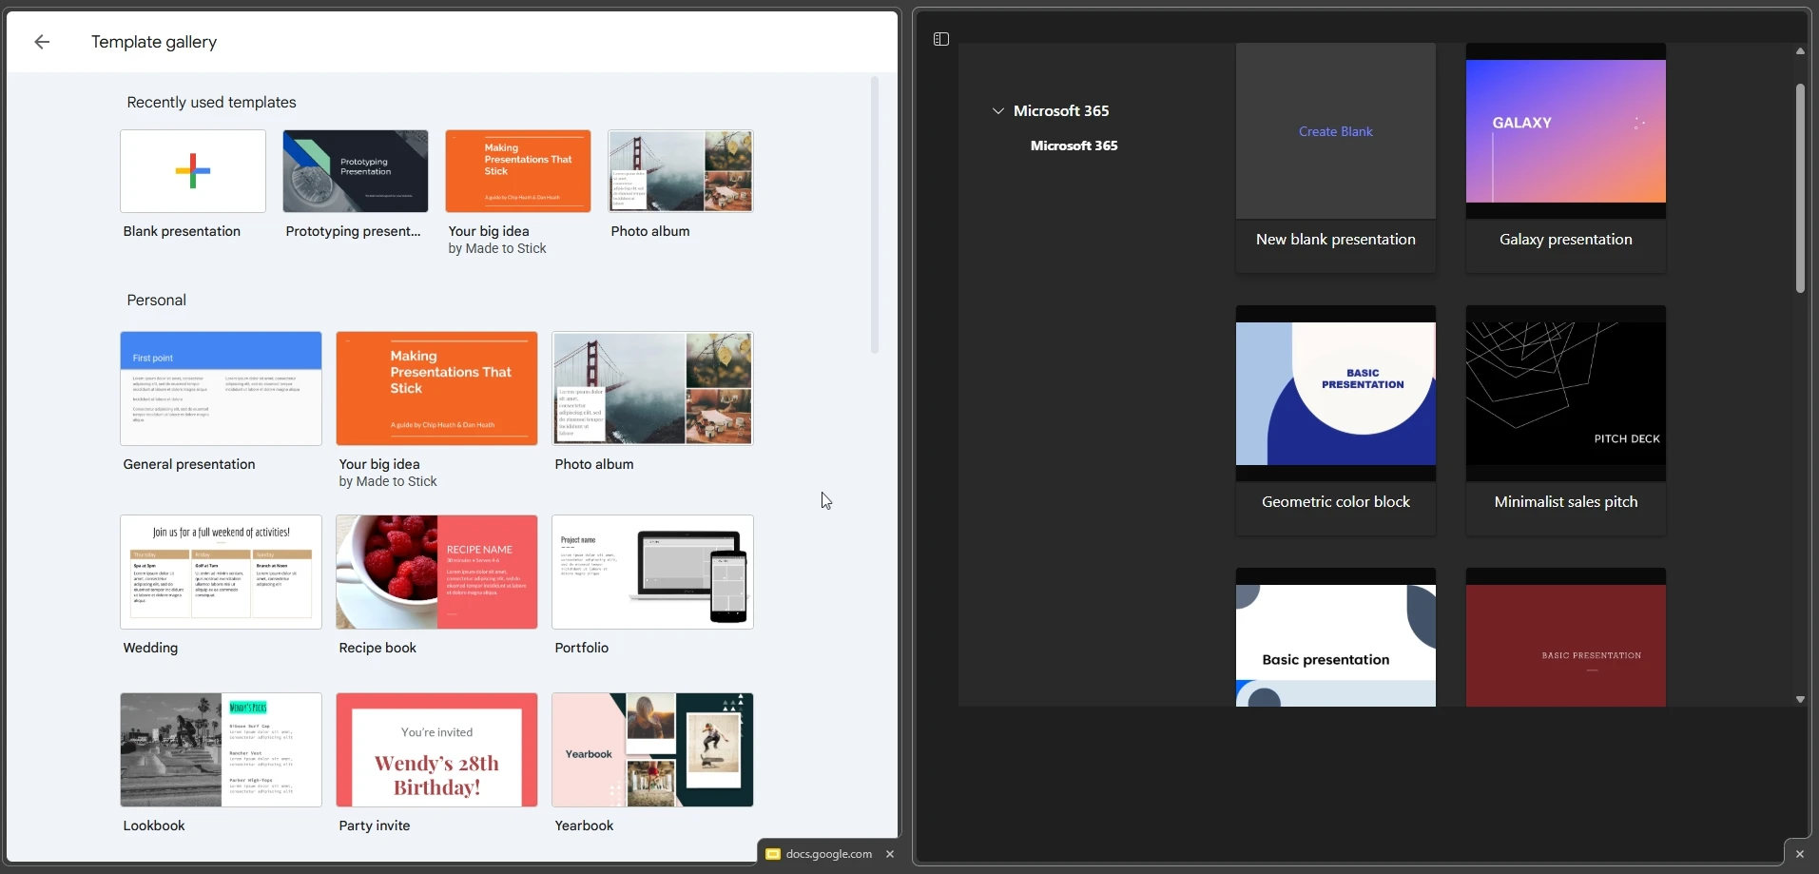The image size is (1819, 874).
Task: Click the Recipe book label
Action: click(377, 648)
